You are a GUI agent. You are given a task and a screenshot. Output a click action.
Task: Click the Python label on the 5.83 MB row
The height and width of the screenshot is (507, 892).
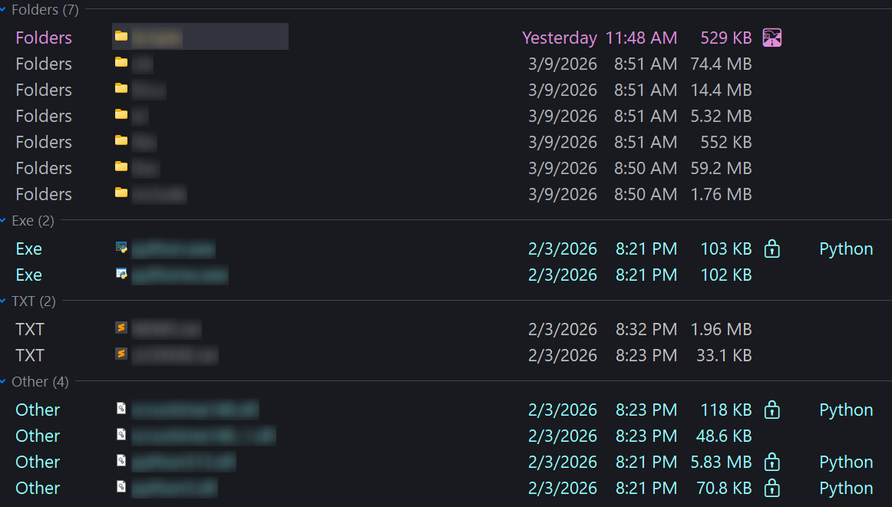846,463
